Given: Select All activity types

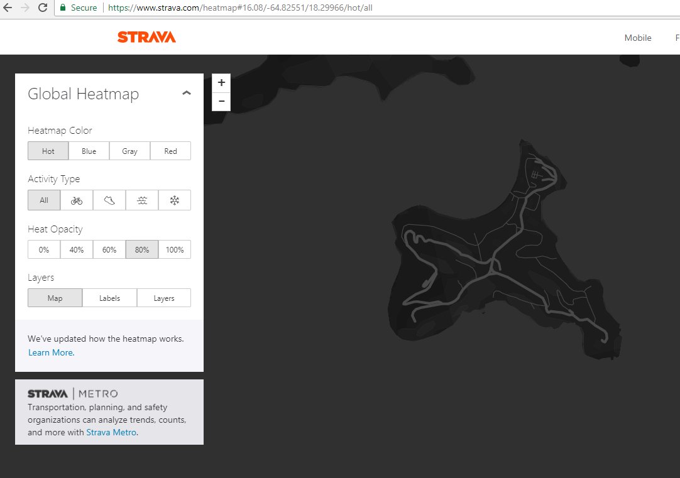Looking at the screenshot, I should (x=44, y=200).
